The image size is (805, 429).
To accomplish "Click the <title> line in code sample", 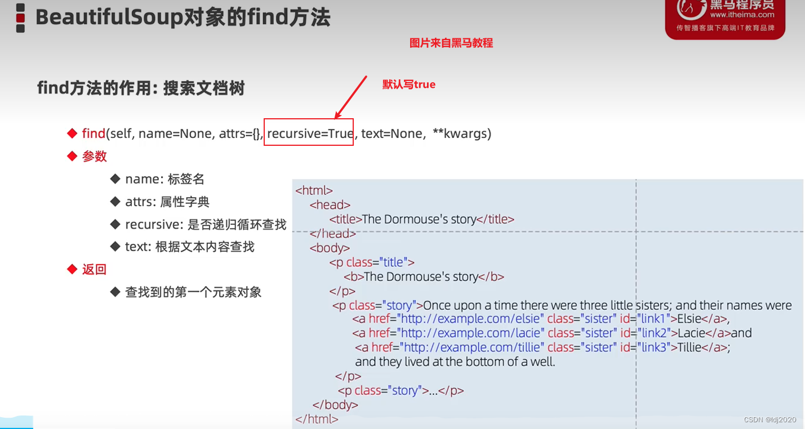I will 422,219.
